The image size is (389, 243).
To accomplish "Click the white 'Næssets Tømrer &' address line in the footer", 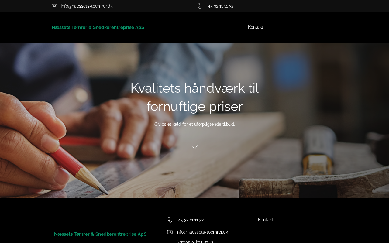I will point(194,241).
